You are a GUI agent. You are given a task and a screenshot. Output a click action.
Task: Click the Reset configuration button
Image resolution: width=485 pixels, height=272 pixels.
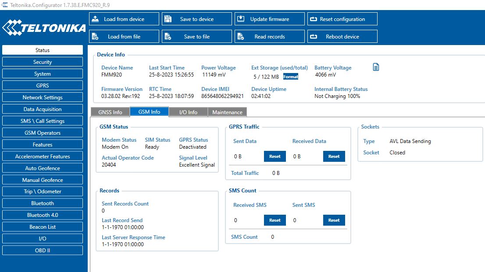click(x=342, y=19)
